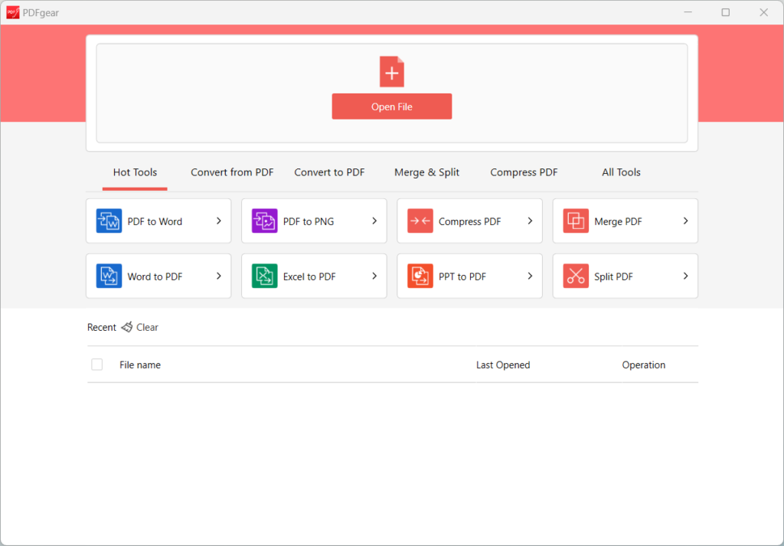Click the Merge PDF icon
The width and height of the screenshot is (784, 546).
pyautogui.click(x=576, y=221)
